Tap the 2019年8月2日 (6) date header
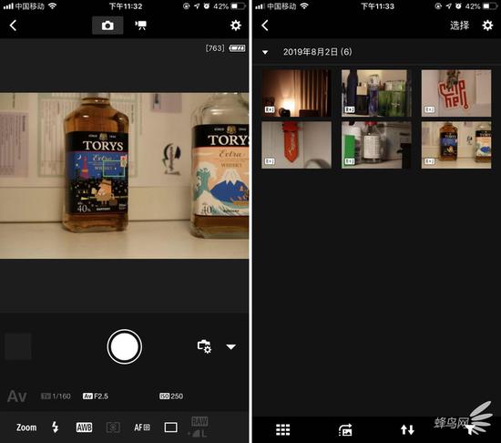 pyautogui.click(x=317, y=52)
